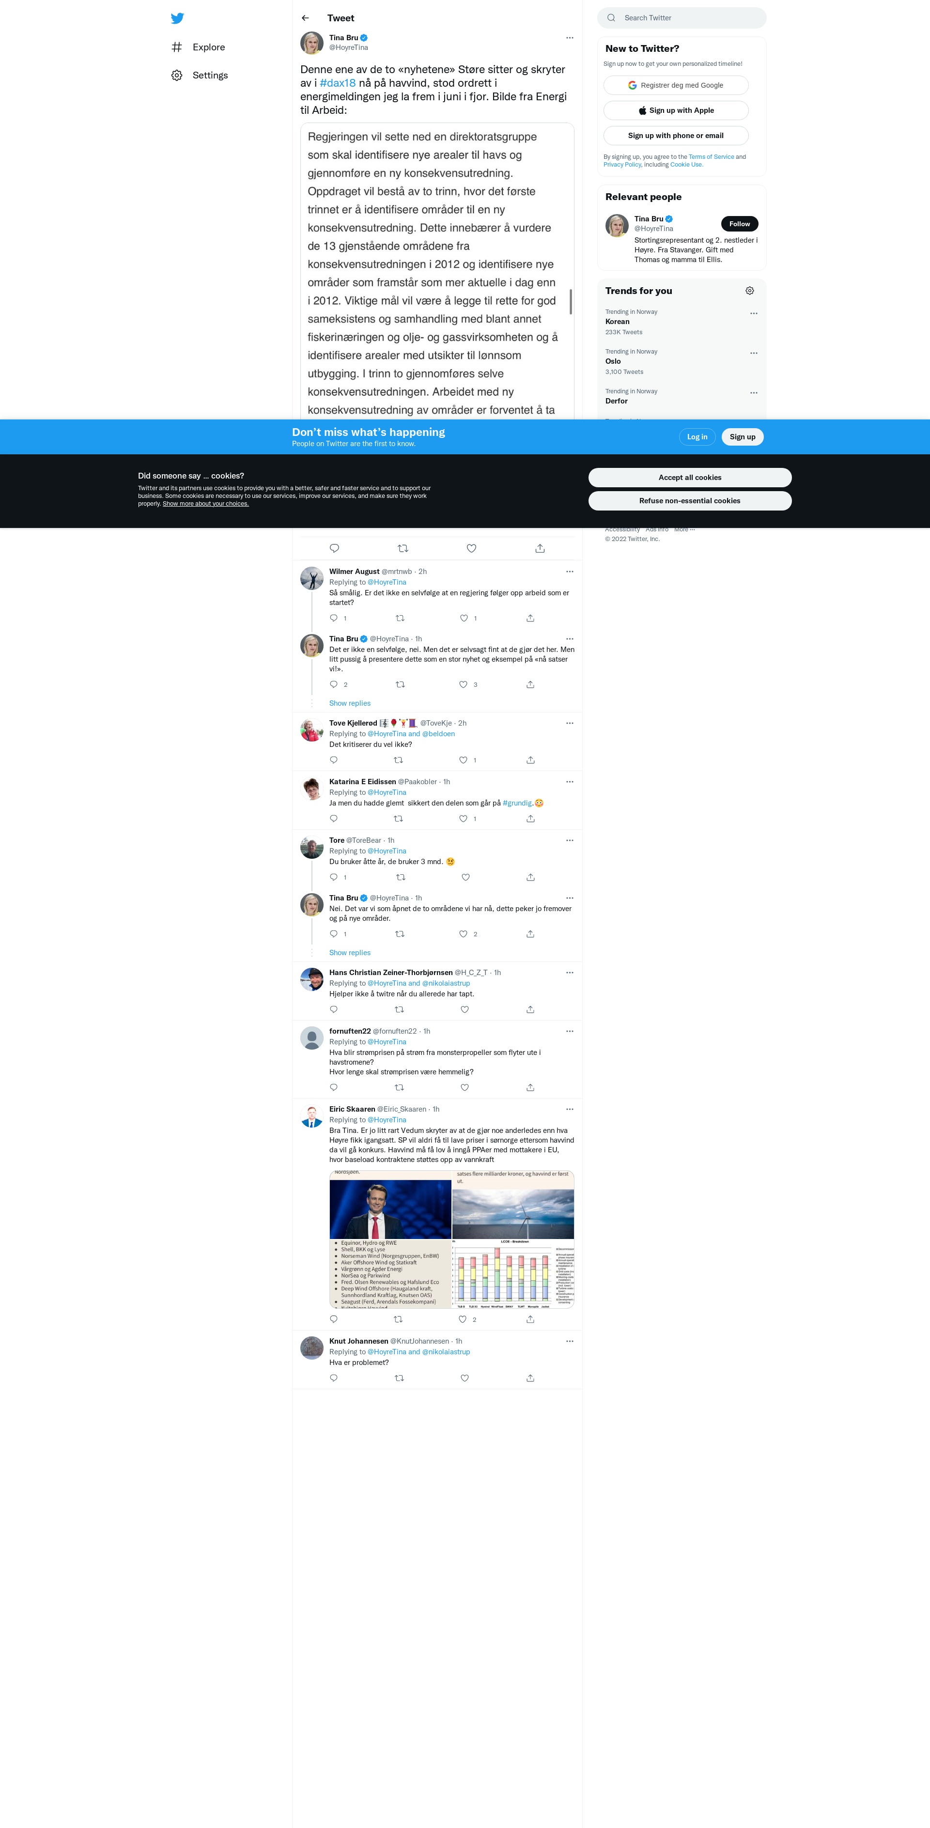Click Sign up with phone or email

pos(675,136)
